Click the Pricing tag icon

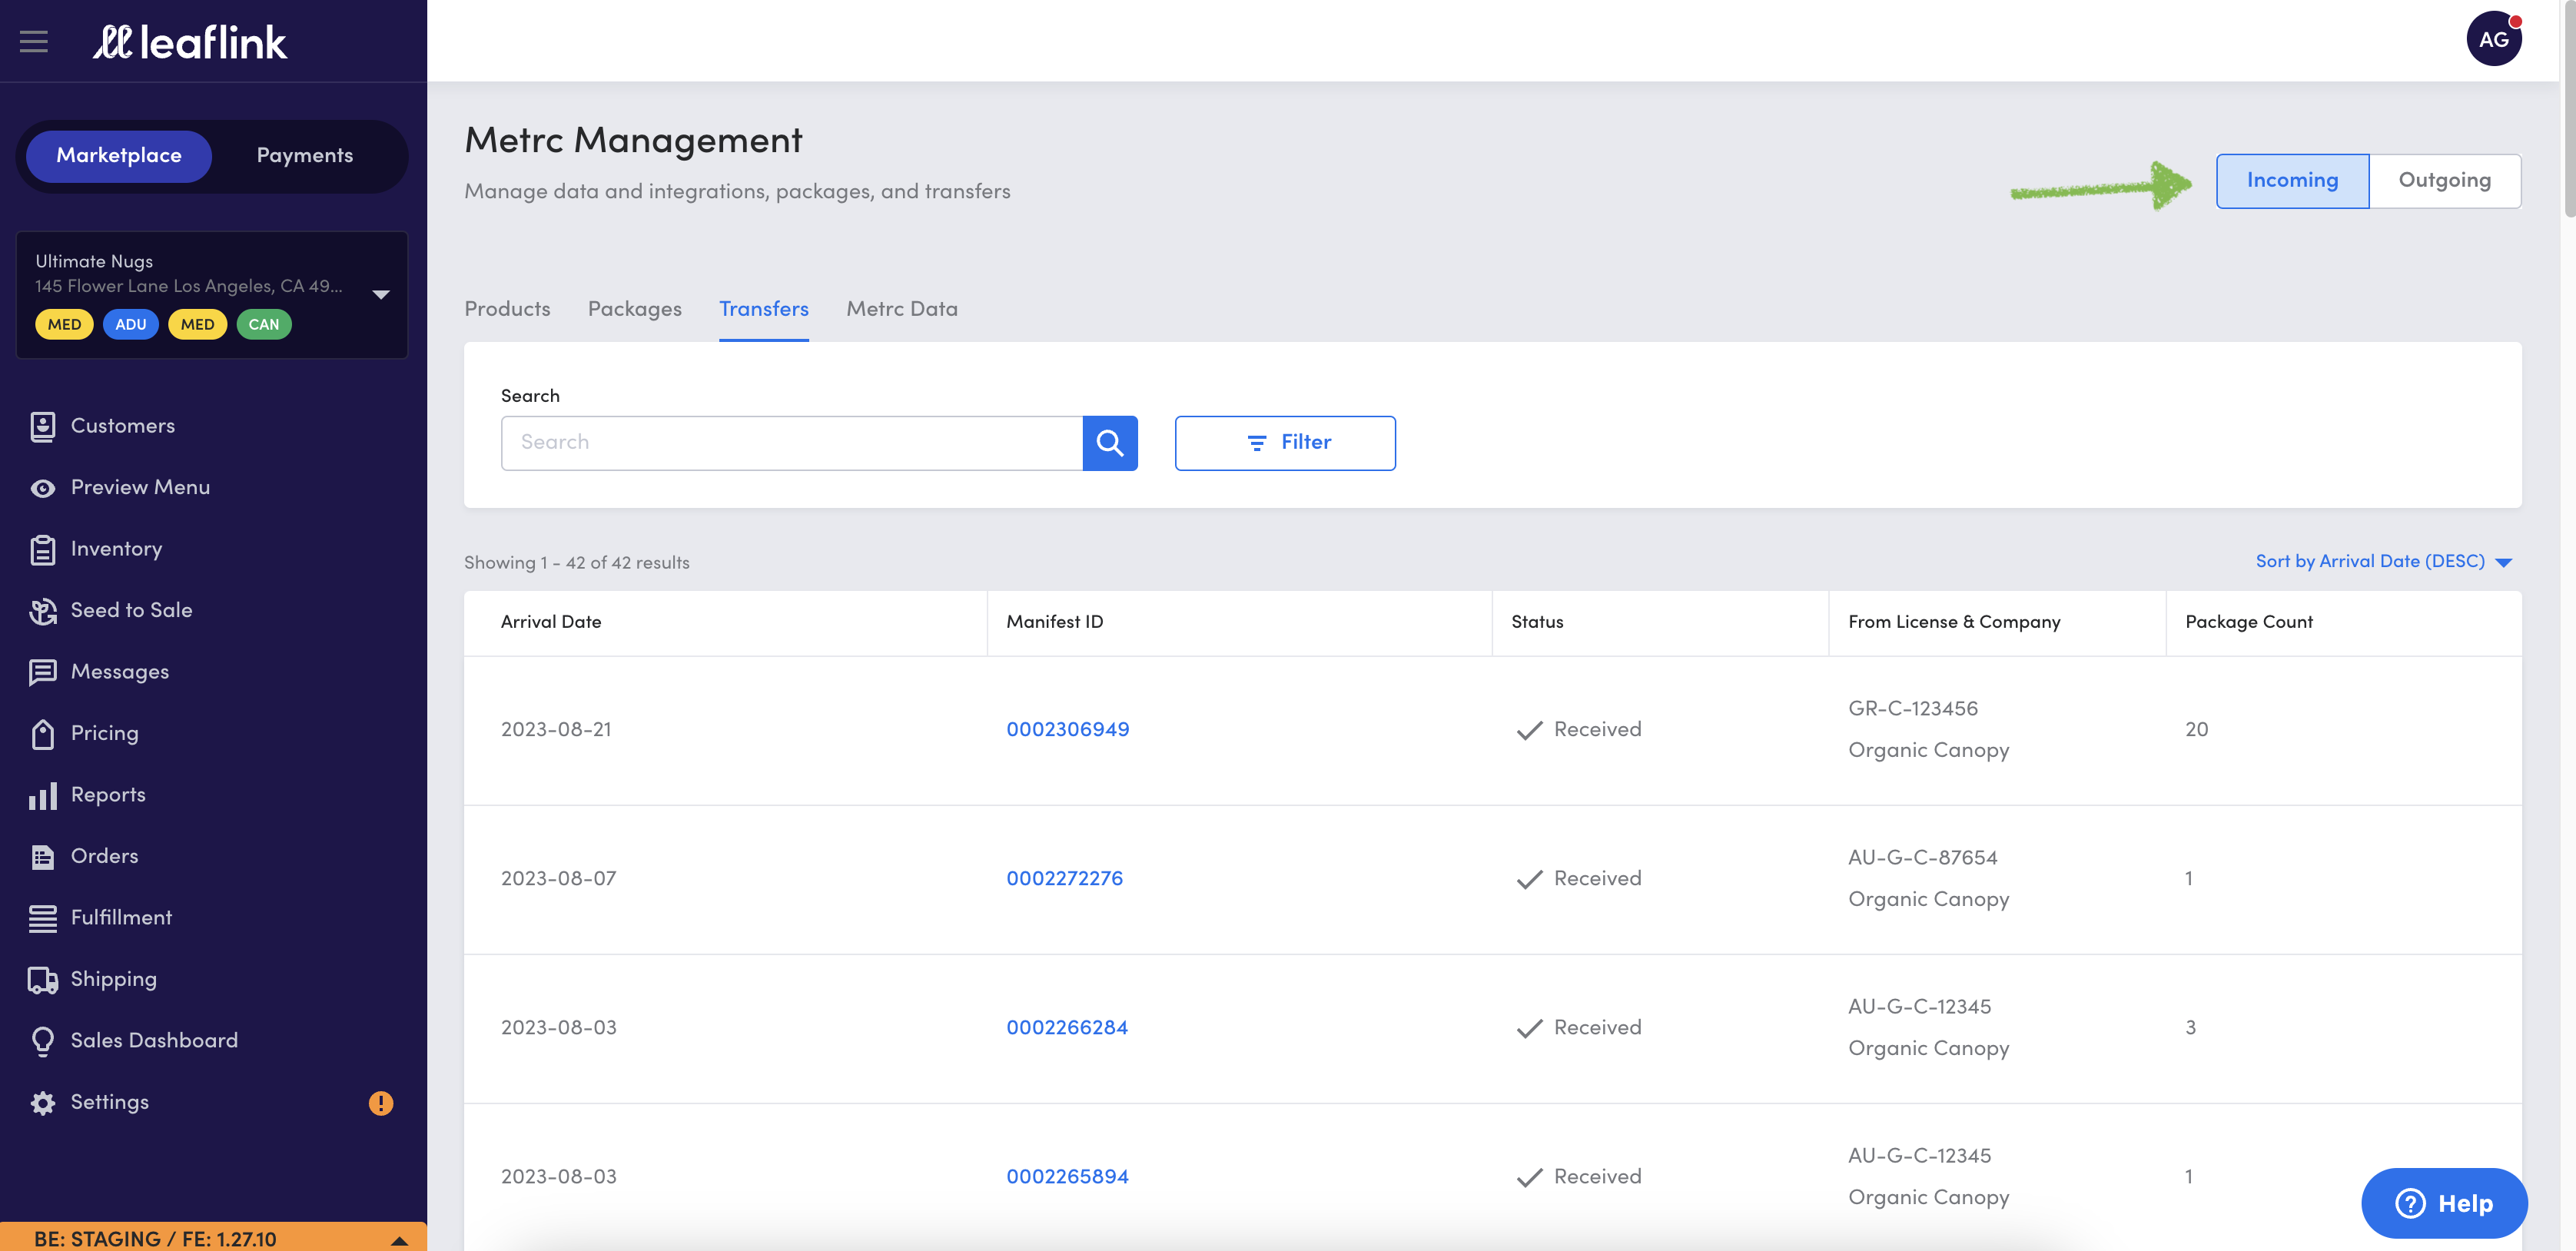pyautogui.click(x=42, y=734)
